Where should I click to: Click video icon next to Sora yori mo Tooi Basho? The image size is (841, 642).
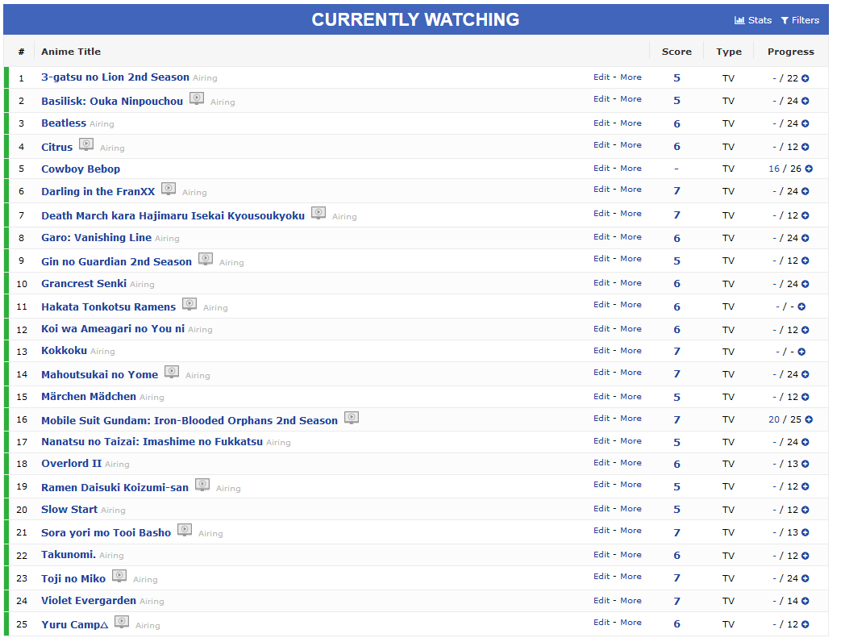(x=185, y=530)
